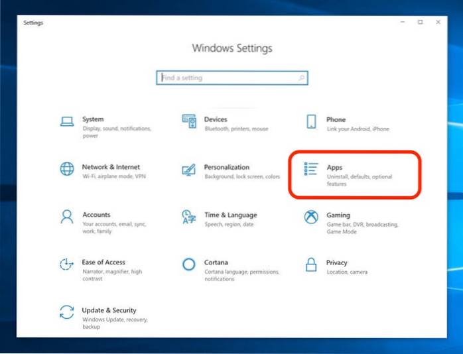
Task: Open the Update & Security label
Action: [109, 310]
